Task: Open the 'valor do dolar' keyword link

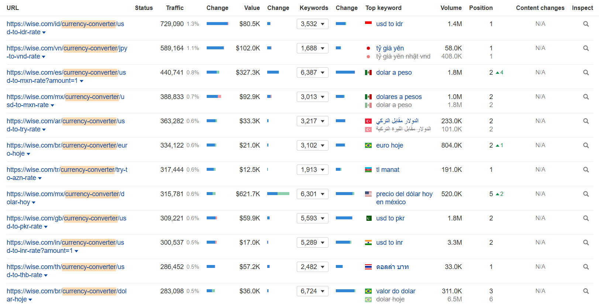Action: (x=396, y=291)
